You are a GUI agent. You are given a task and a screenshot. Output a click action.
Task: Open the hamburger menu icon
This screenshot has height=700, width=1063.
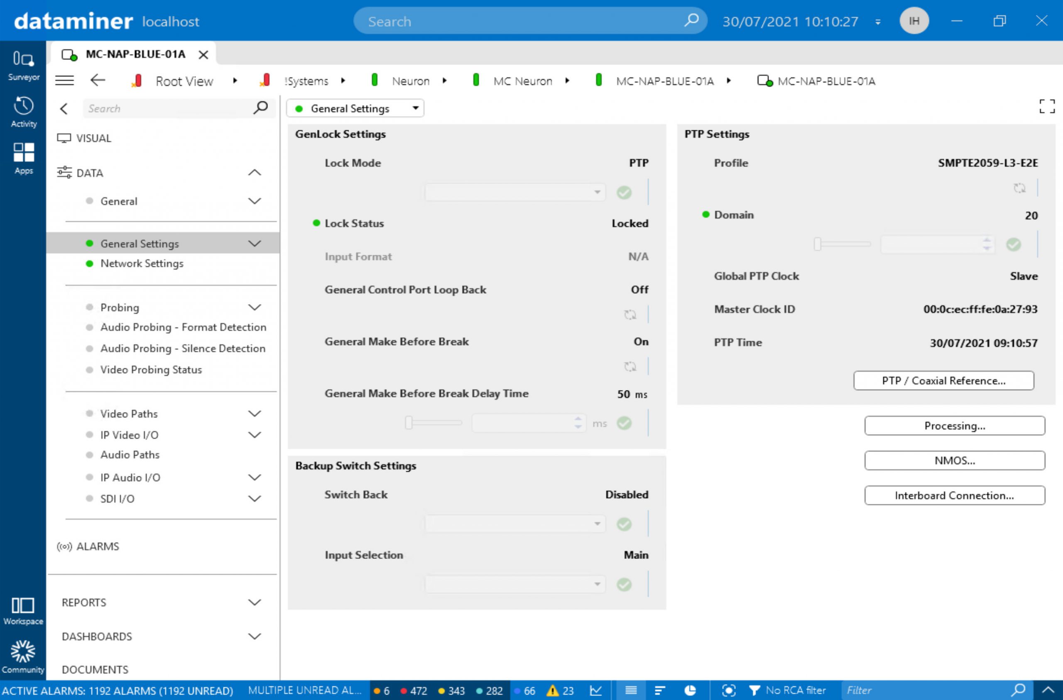pos(64,80)
